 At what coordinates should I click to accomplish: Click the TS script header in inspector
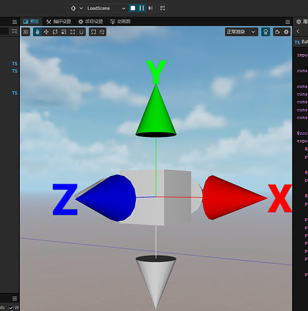pyautogui.click(x=301, y=42)
